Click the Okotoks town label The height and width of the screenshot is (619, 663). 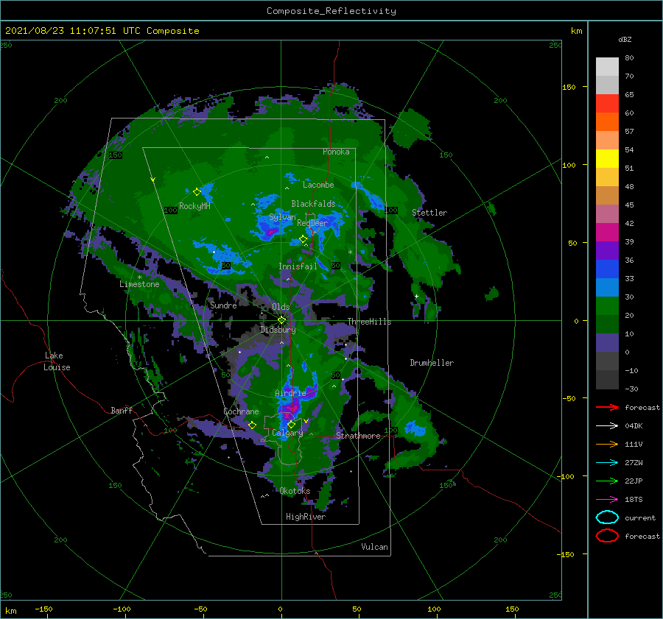tap(295, 491)
